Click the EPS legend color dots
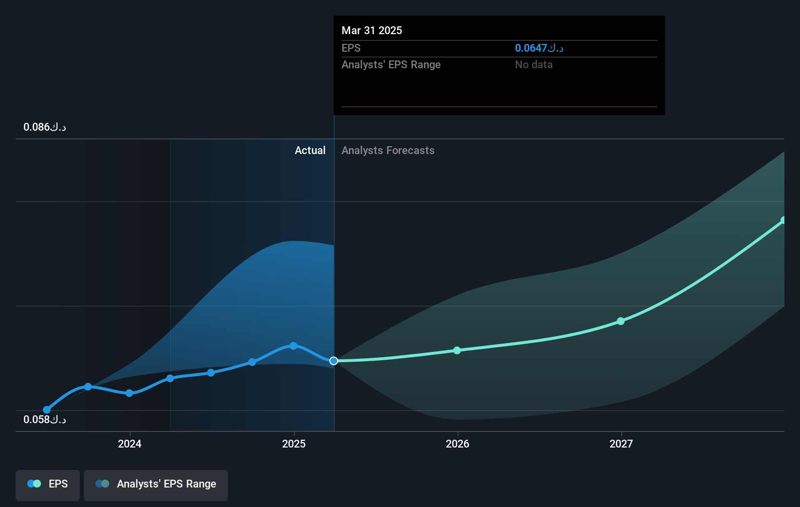Viewport: 800px width, 507px height. (34, 484)
